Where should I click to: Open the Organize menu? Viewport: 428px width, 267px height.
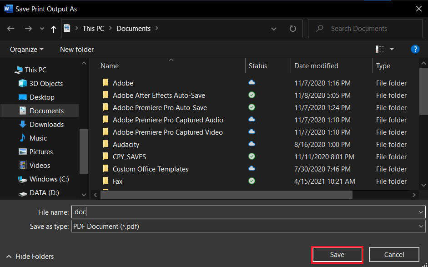pyautogui.click(x=27, y=49)
